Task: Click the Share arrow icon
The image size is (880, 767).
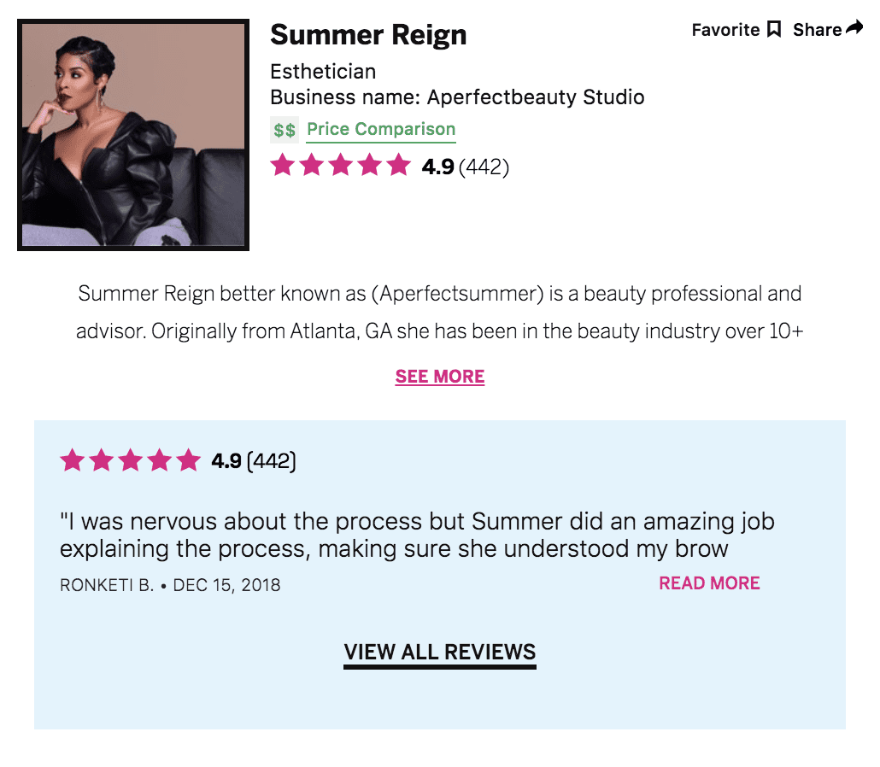Action: tap(854, 29)
